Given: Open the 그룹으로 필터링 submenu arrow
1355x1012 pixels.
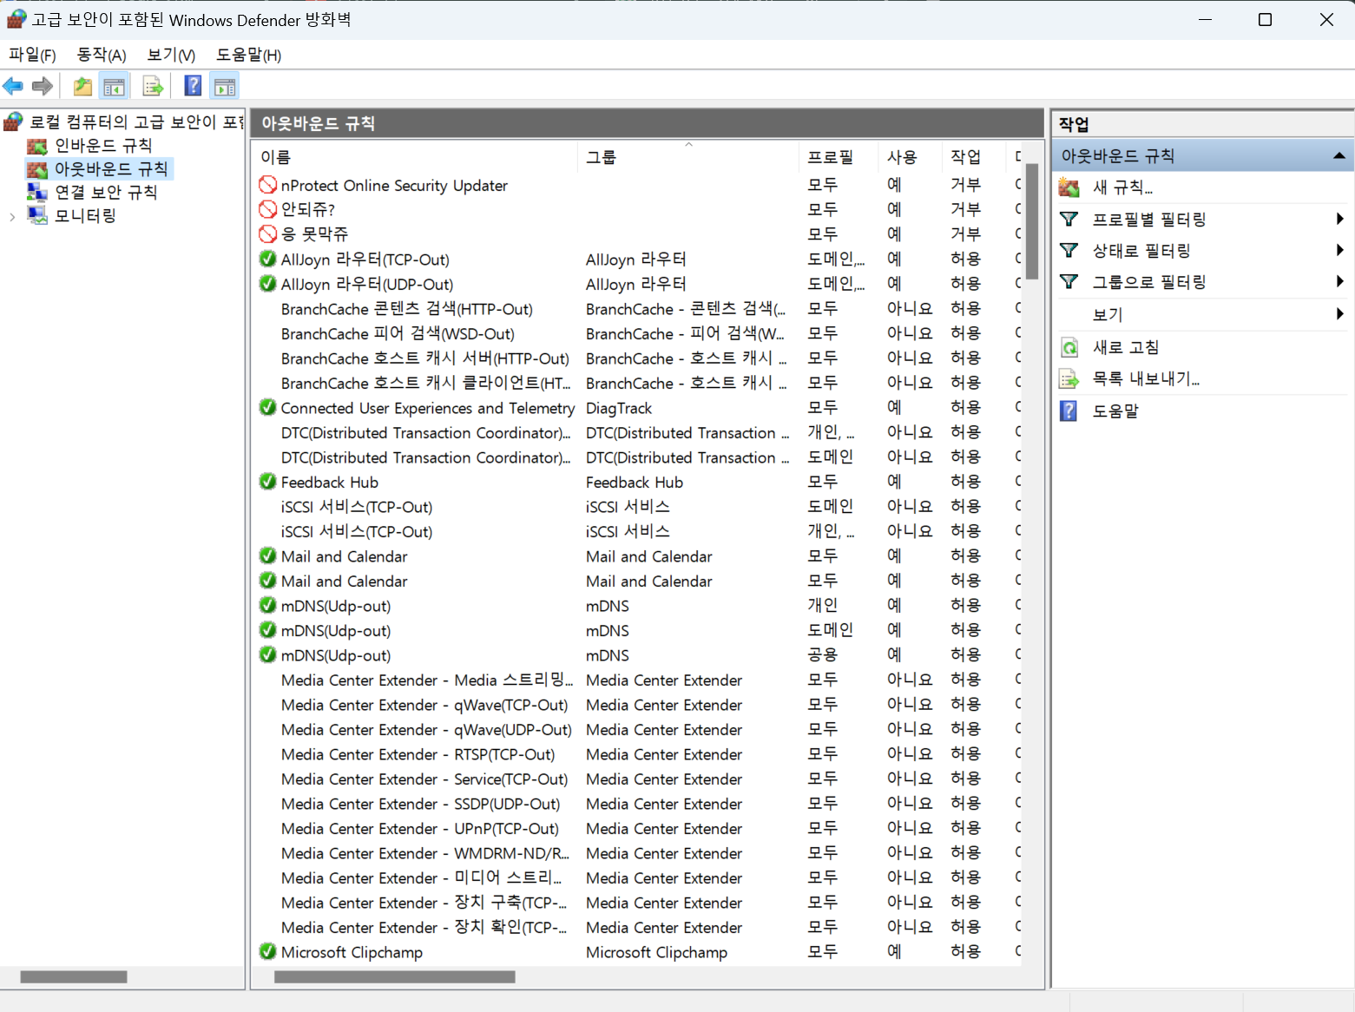Looking at the screenshot, I should [1339, 281].
